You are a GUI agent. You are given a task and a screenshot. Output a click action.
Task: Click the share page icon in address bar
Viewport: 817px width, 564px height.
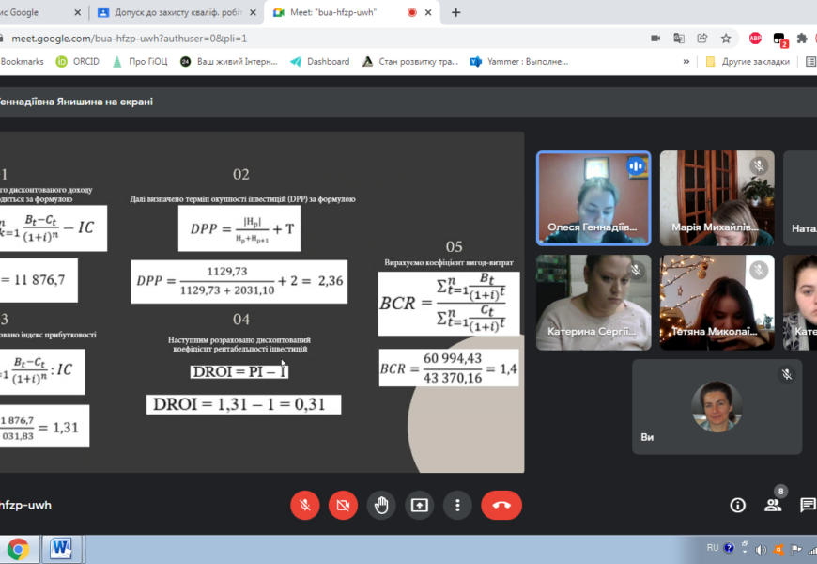pyautogui.click(x=702, y=39)
